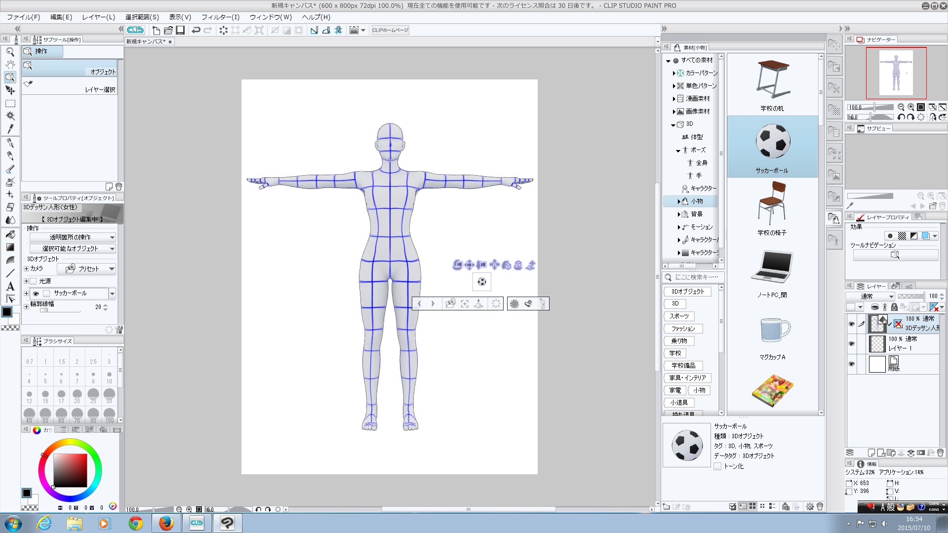Open the camera プリセット dropdown
This screenshot has width=948, height=533.
[x=86, y=269]
